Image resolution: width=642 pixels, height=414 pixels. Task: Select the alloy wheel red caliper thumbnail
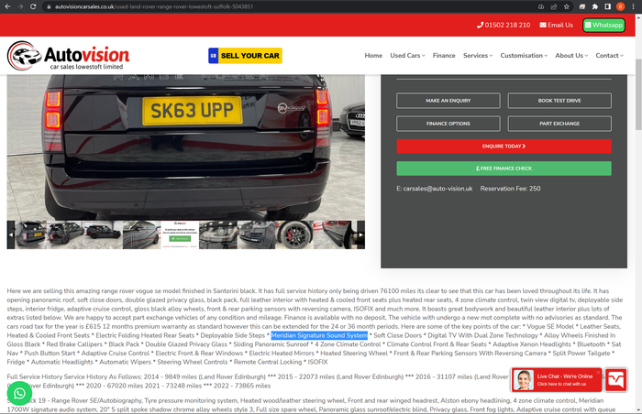(x=294, y=234)
